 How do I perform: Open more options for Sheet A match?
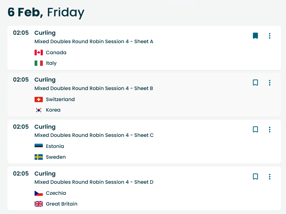[269, 36]
